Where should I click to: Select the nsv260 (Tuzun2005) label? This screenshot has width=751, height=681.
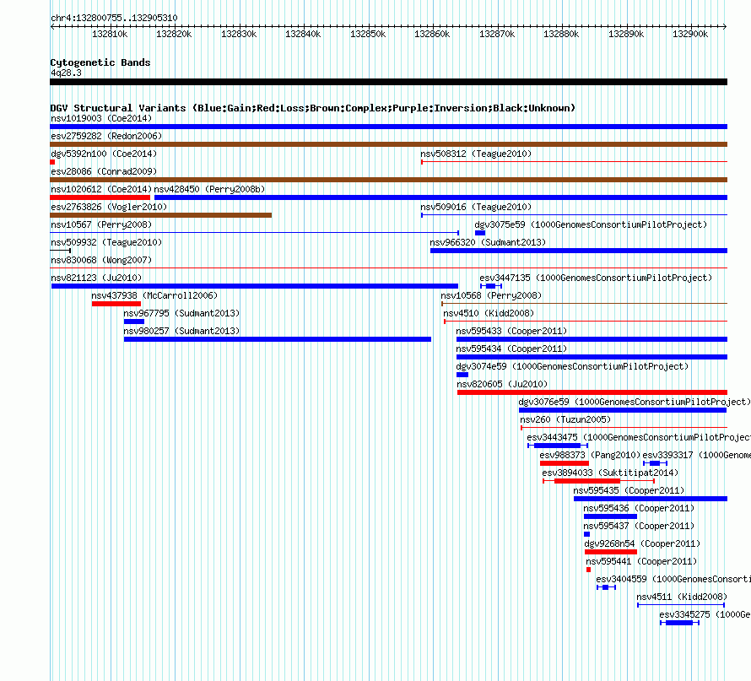(x=565, y=419)
